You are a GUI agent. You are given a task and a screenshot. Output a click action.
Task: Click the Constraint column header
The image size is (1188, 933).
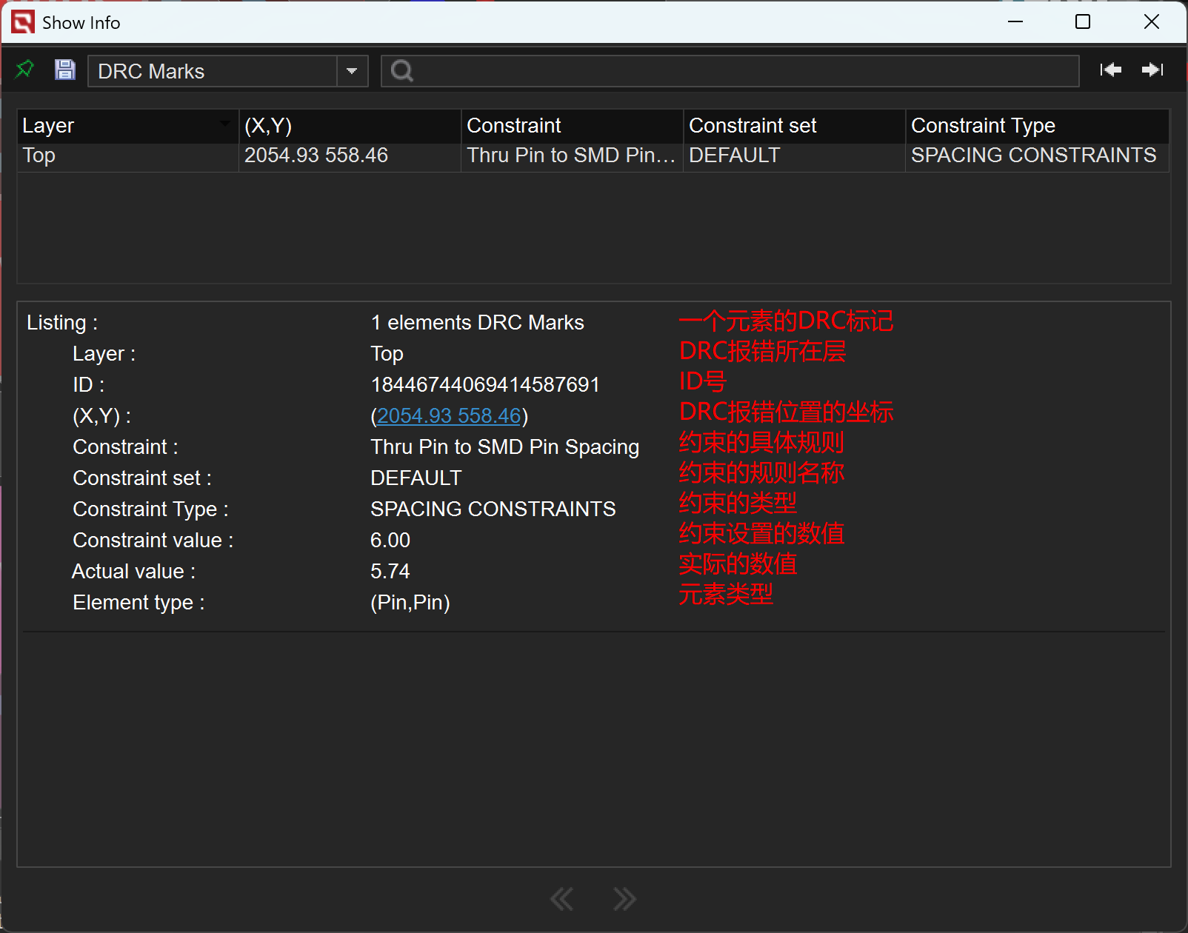pyautogui.click(x=572, y=126)
